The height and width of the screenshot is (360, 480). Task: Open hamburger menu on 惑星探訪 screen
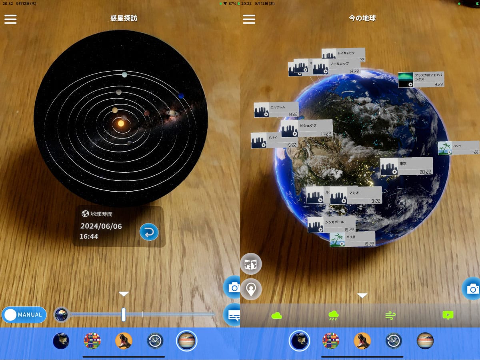pos(10,19)
